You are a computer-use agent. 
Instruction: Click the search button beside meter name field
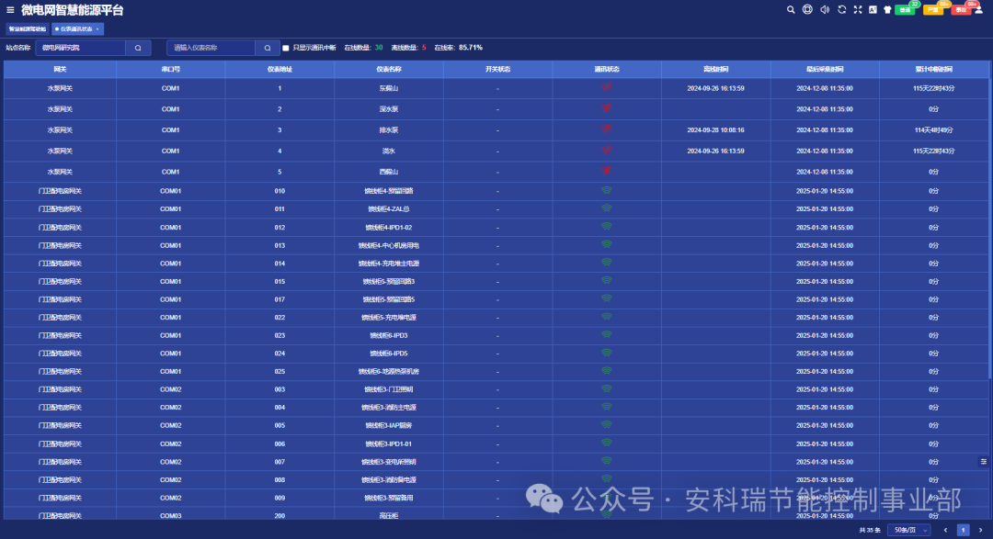pyautogui.click(x=268, y=48)
